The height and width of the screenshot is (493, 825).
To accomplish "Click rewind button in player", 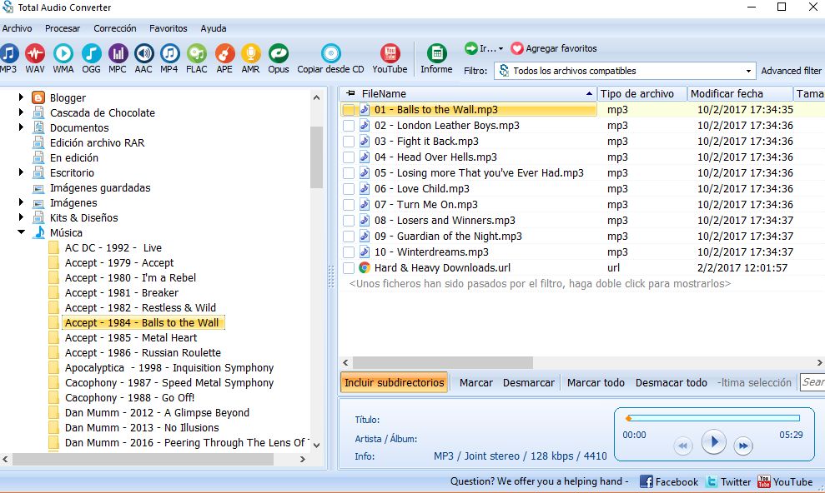I will 682,446.
